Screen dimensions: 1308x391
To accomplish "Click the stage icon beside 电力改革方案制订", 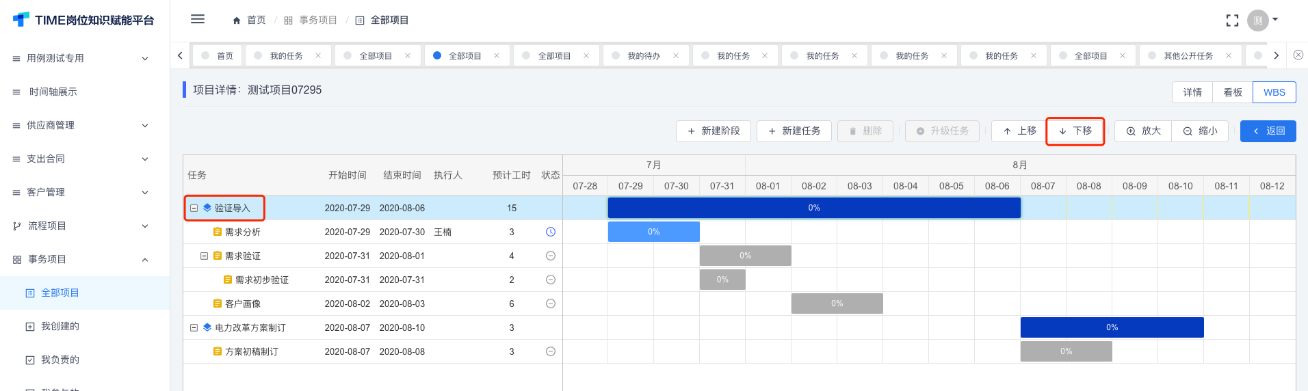I will point(207,327).
